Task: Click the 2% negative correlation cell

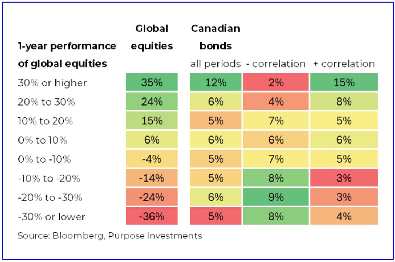Action: point(276,83)
